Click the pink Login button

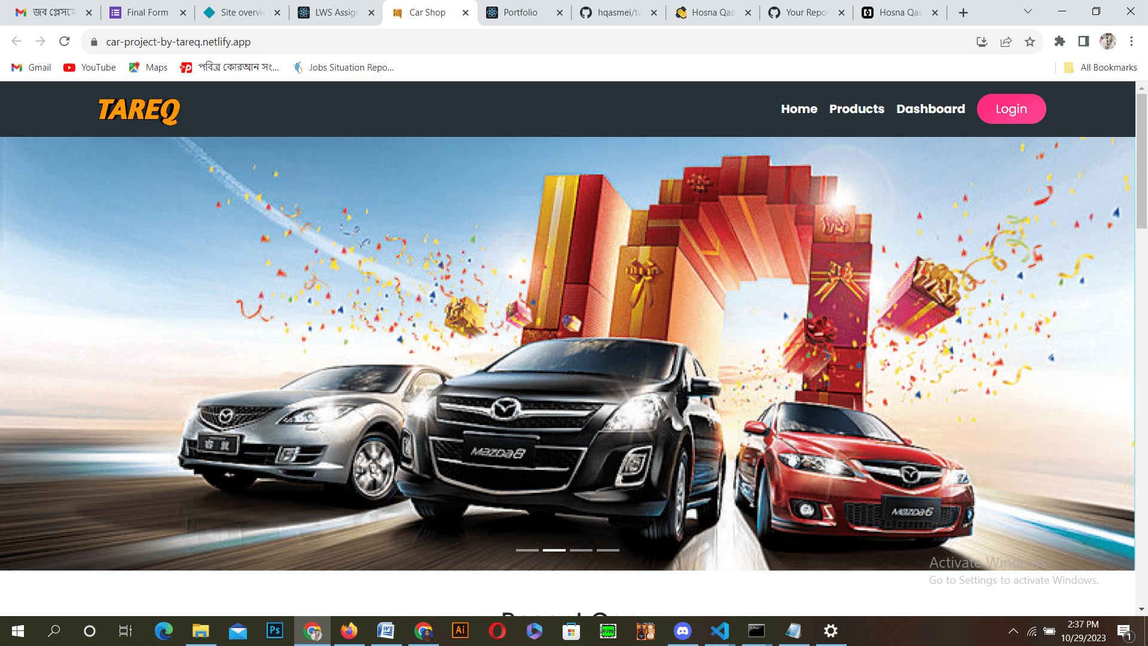[x=1011, y=109]
